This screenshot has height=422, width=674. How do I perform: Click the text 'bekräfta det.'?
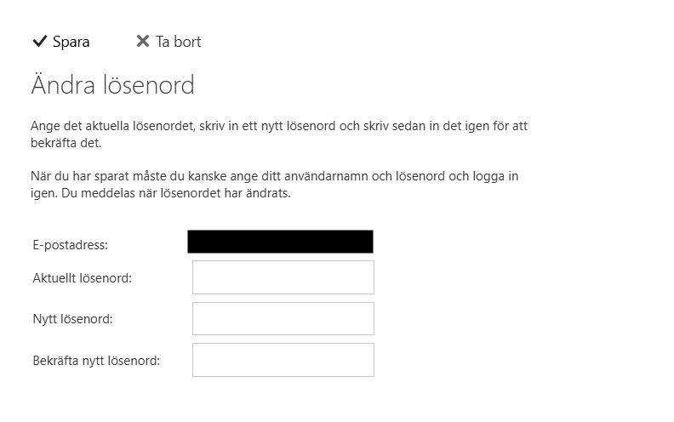pos(66,143)
